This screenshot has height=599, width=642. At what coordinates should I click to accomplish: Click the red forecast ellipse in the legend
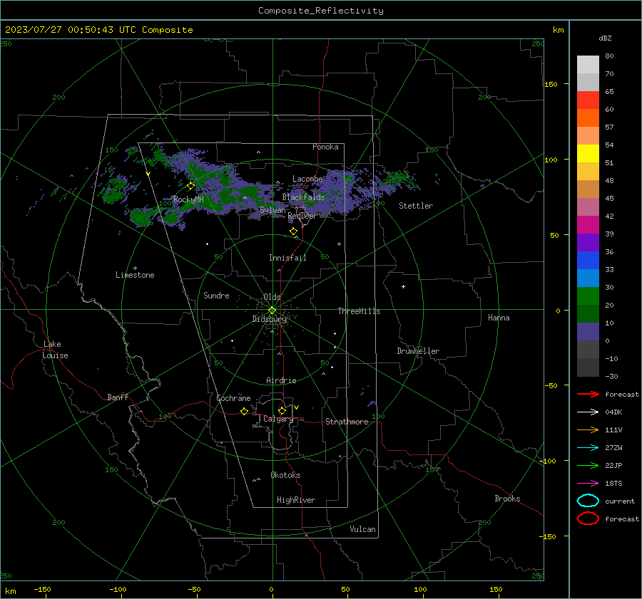(x=588, y=519)
